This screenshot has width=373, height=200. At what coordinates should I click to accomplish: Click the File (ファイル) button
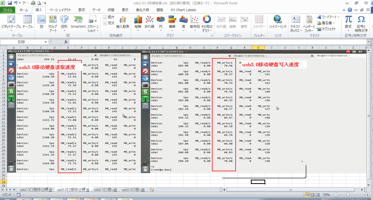[x=8, y=10]
